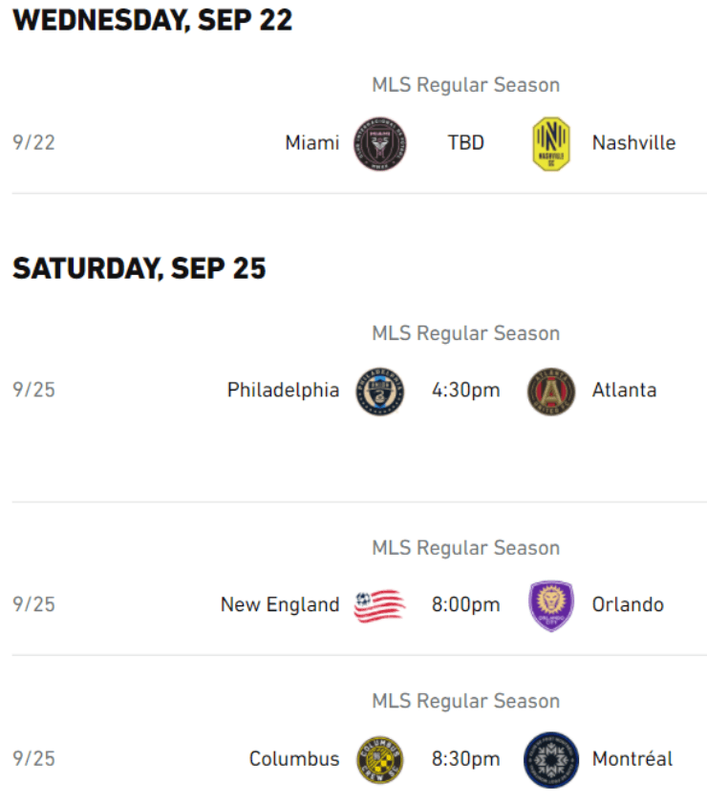Screen dimensions: 707x803
Task: Select the Philadelphia Union crest
Action: pyautogui.click(x=380, y=391)
